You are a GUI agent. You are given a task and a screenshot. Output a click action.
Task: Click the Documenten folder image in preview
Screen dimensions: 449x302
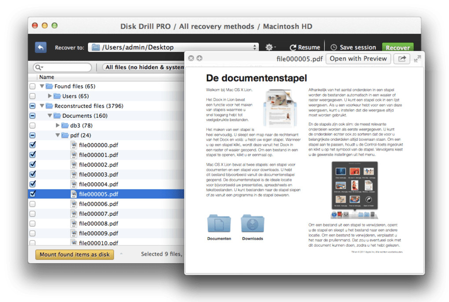coord(219,223)
